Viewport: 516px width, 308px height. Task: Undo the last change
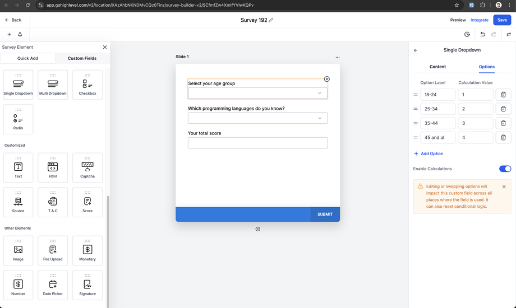click(482, 34)
